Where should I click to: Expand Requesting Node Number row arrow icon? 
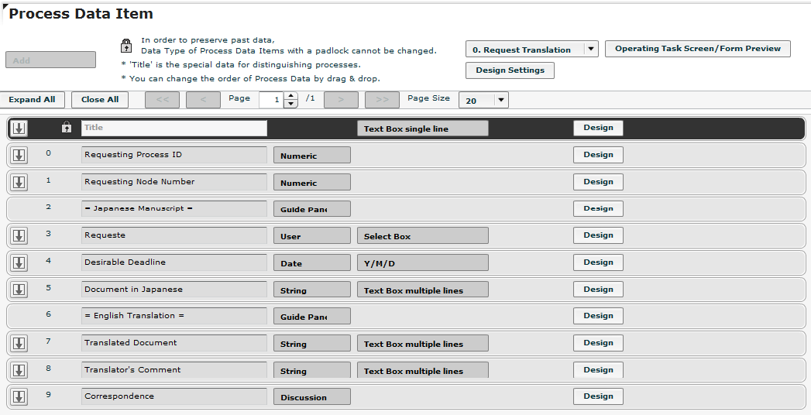pos(19,181)
